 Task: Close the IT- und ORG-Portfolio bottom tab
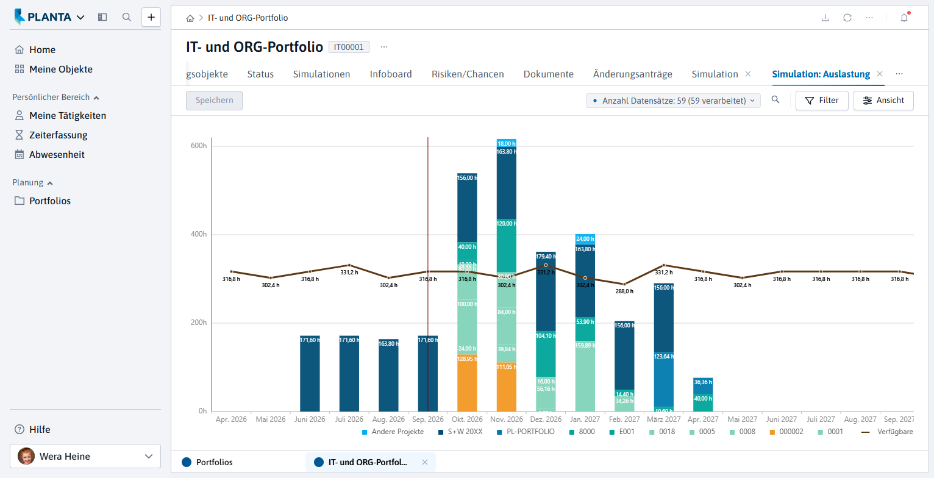pyautogui.click(x=425, y=462)
